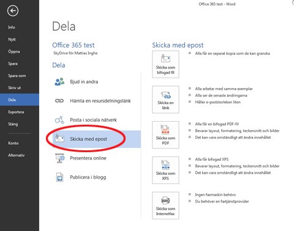Click 'Alla får en separat kopia' text
Screen dimensions: 294x231
pyautogui.click(x=232, y=53)
